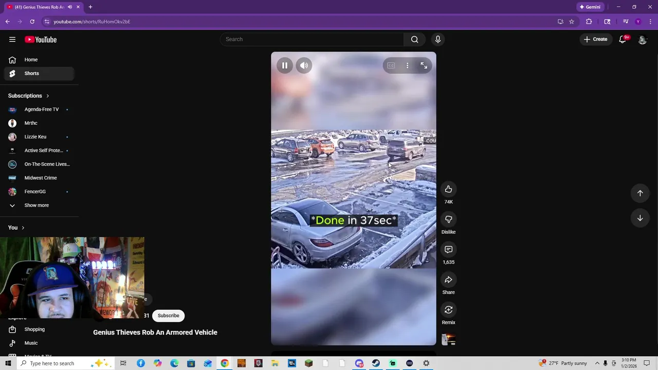
Task: Pause the Shorts video
Action: coord(284,65)
